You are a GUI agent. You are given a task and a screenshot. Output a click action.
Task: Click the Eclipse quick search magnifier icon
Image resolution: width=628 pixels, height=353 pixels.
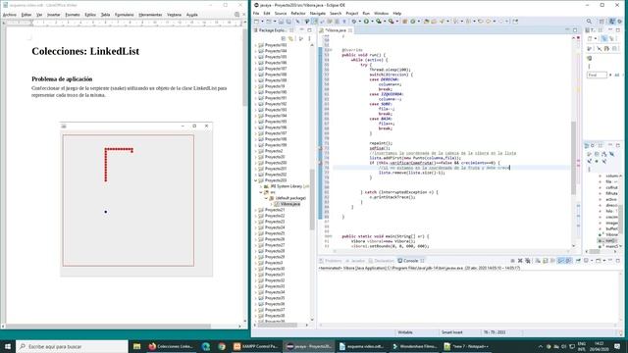[x=589, y=22]
